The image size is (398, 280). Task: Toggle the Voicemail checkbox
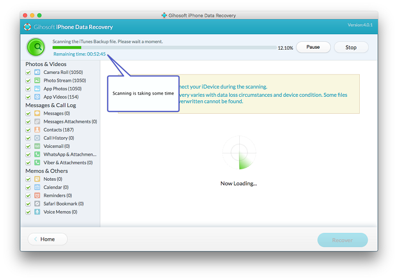click(28, 146)
